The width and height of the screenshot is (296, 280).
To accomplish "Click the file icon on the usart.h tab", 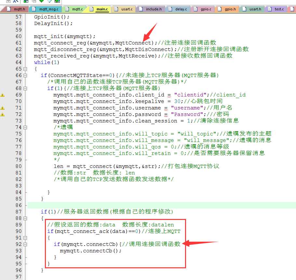I will [245, 9].
